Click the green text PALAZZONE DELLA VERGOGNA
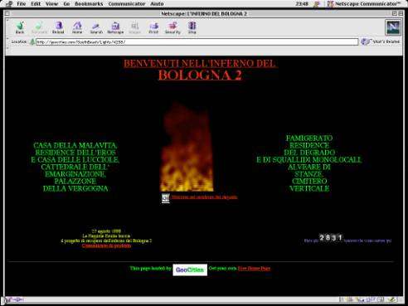408x306 pixels. (x=75, y=185)
